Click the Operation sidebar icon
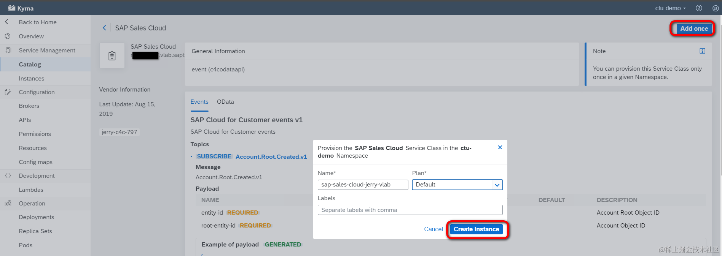 point(8,203)
